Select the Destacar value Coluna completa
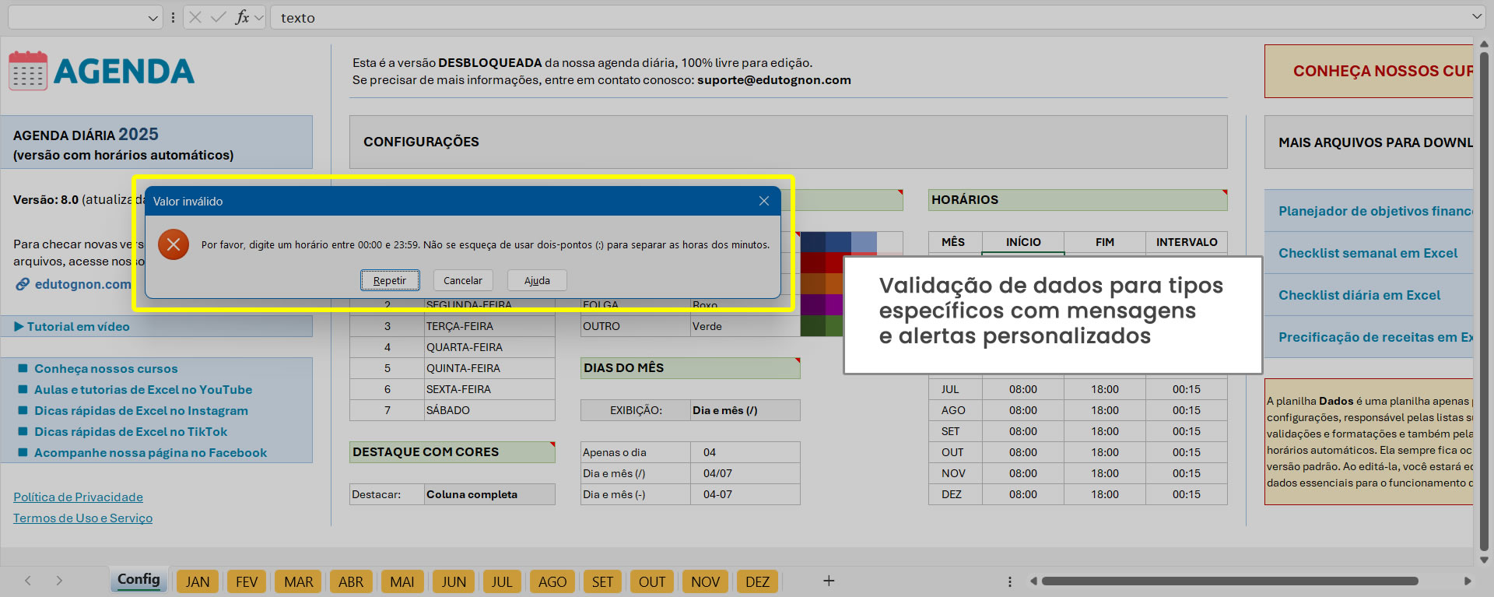 [489, 494]
